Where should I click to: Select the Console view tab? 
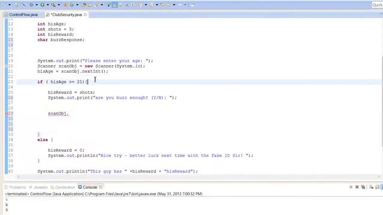88,187
